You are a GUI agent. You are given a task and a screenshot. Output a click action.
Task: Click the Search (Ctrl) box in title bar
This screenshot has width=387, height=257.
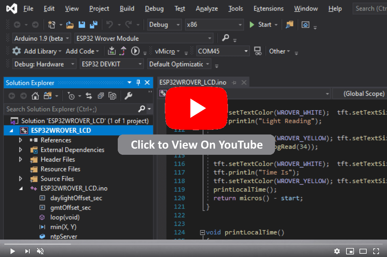370,9
